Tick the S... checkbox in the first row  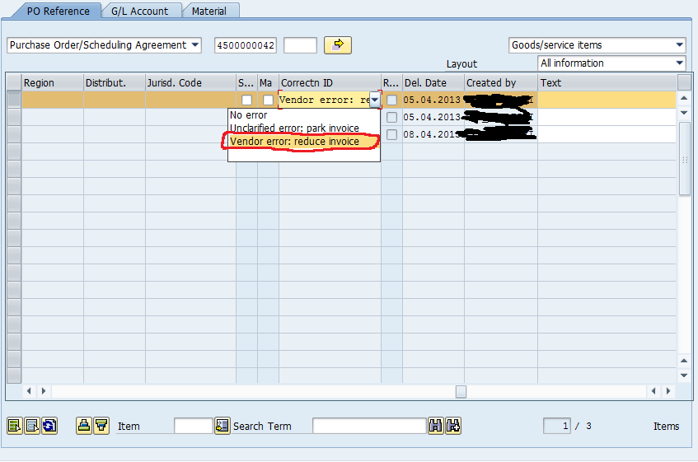[246, 100]
